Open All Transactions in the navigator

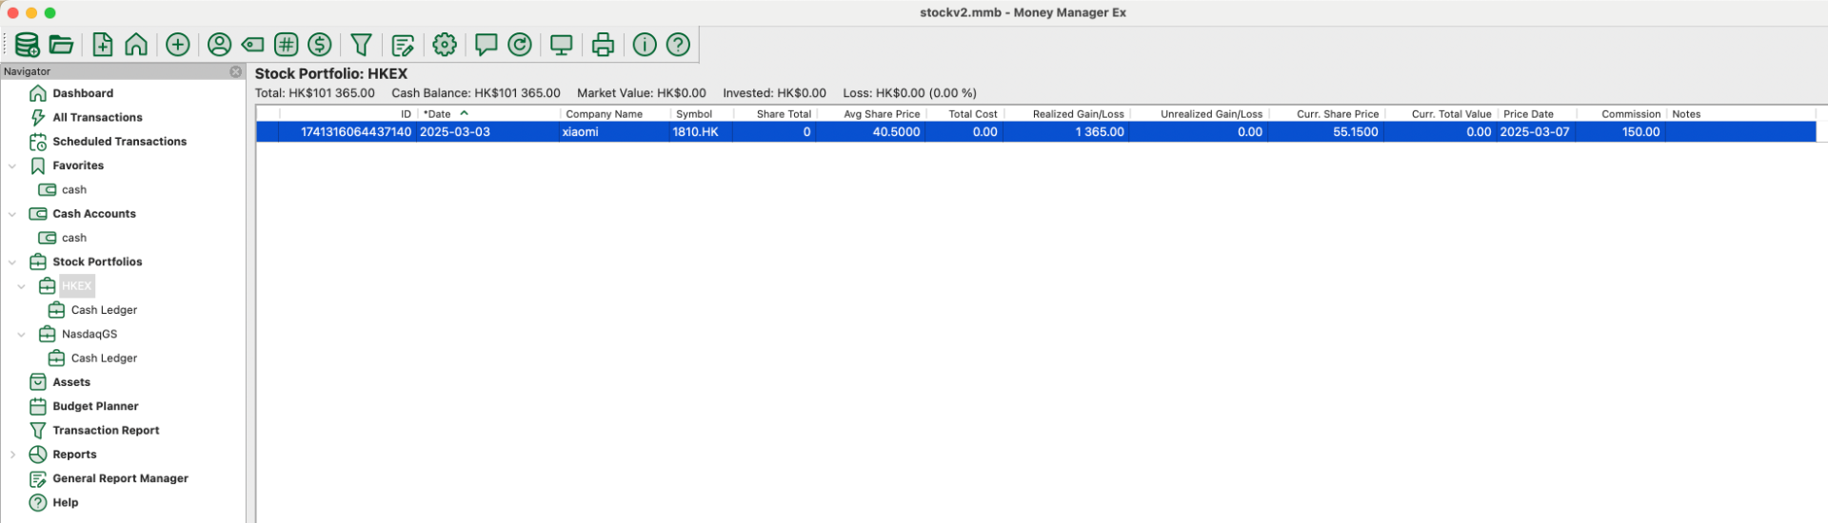click(x=97, y=118)
